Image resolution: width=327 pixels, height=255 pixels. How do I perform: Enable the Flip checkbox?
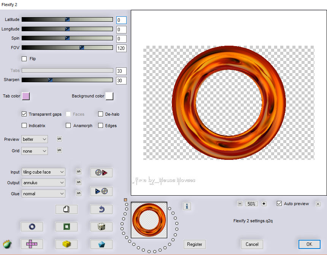pos(24,59)
